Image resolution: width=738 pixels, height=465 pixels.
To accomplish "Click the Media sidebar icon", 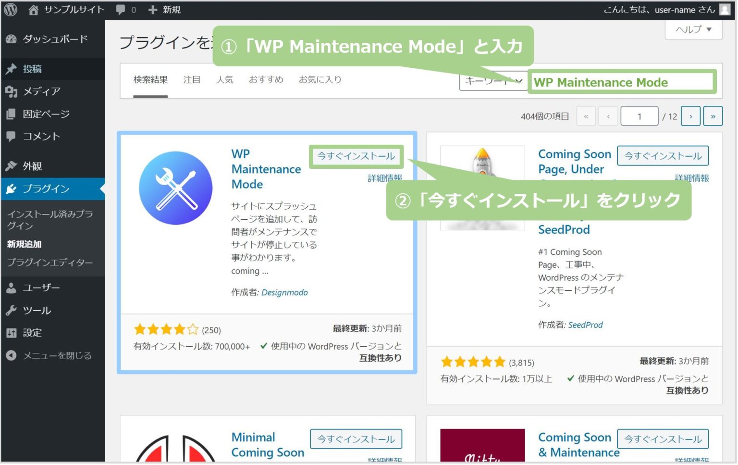I will (11, 91).
